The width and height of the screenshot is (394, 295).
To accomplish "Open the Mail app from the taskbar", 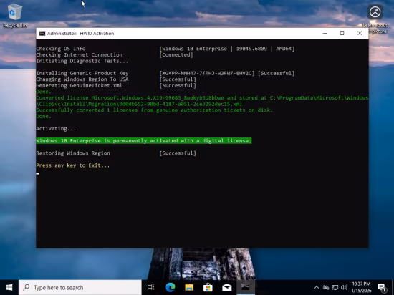I will point(227,287).
